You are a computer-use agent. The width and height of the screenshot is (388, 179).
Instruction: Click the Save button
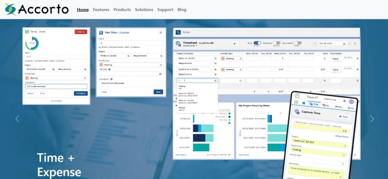158,92
